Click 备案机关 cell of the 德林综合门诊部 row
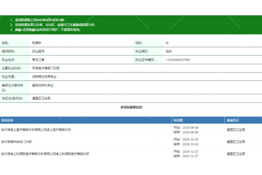262x175 pixels. (236, 142)
